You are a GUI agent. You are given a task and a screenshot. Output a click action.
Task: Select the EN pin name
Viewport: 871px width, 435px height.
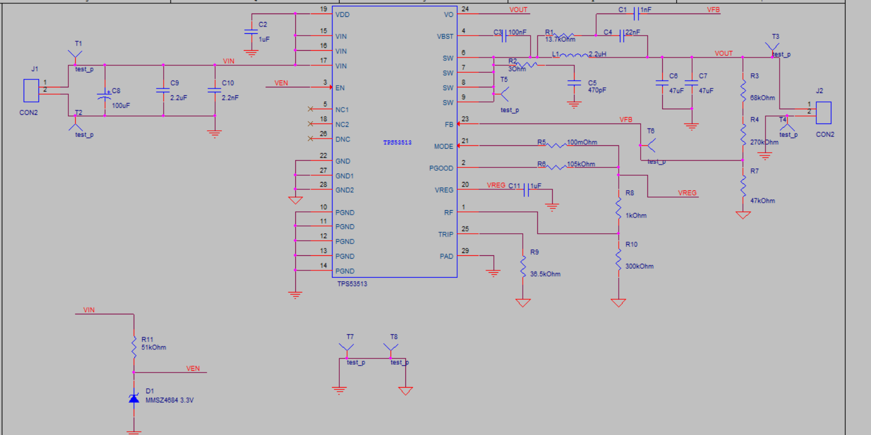click(340, 88)
